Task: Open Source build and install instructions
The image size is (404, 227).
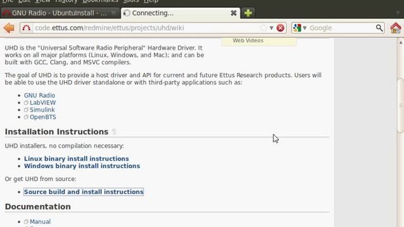Action: (83, 192)
